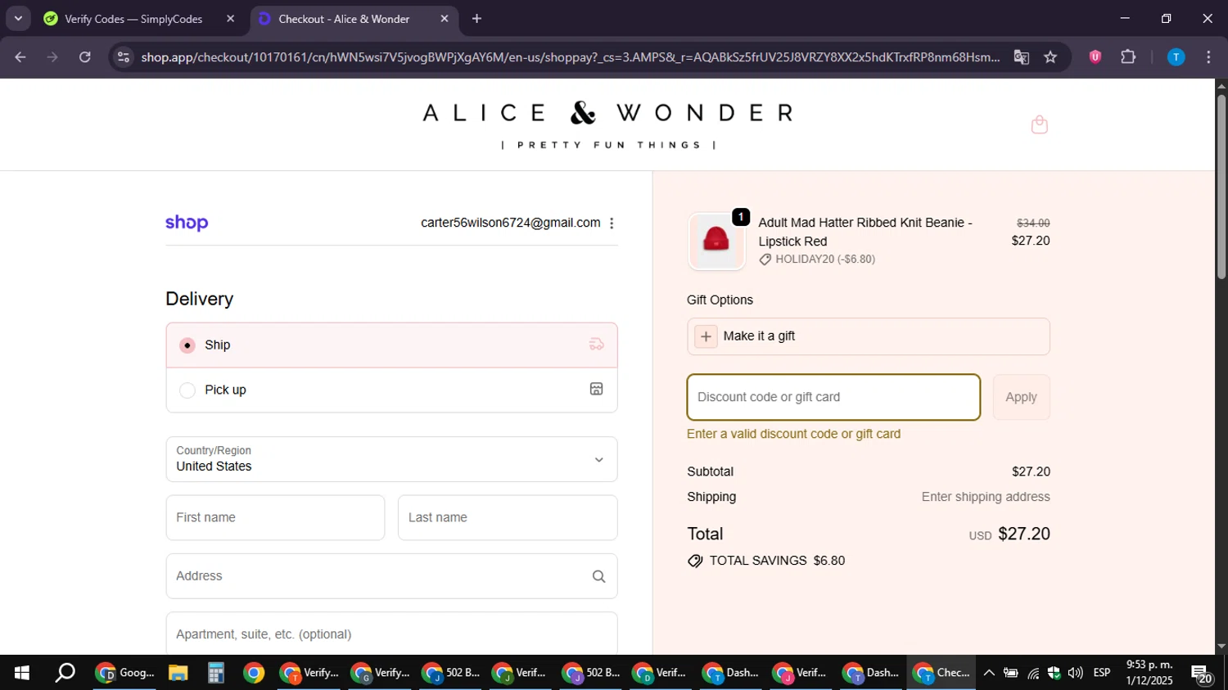1228x690 pixels.
Task: Open the volume speaker tray icon
Action: 1075,673
